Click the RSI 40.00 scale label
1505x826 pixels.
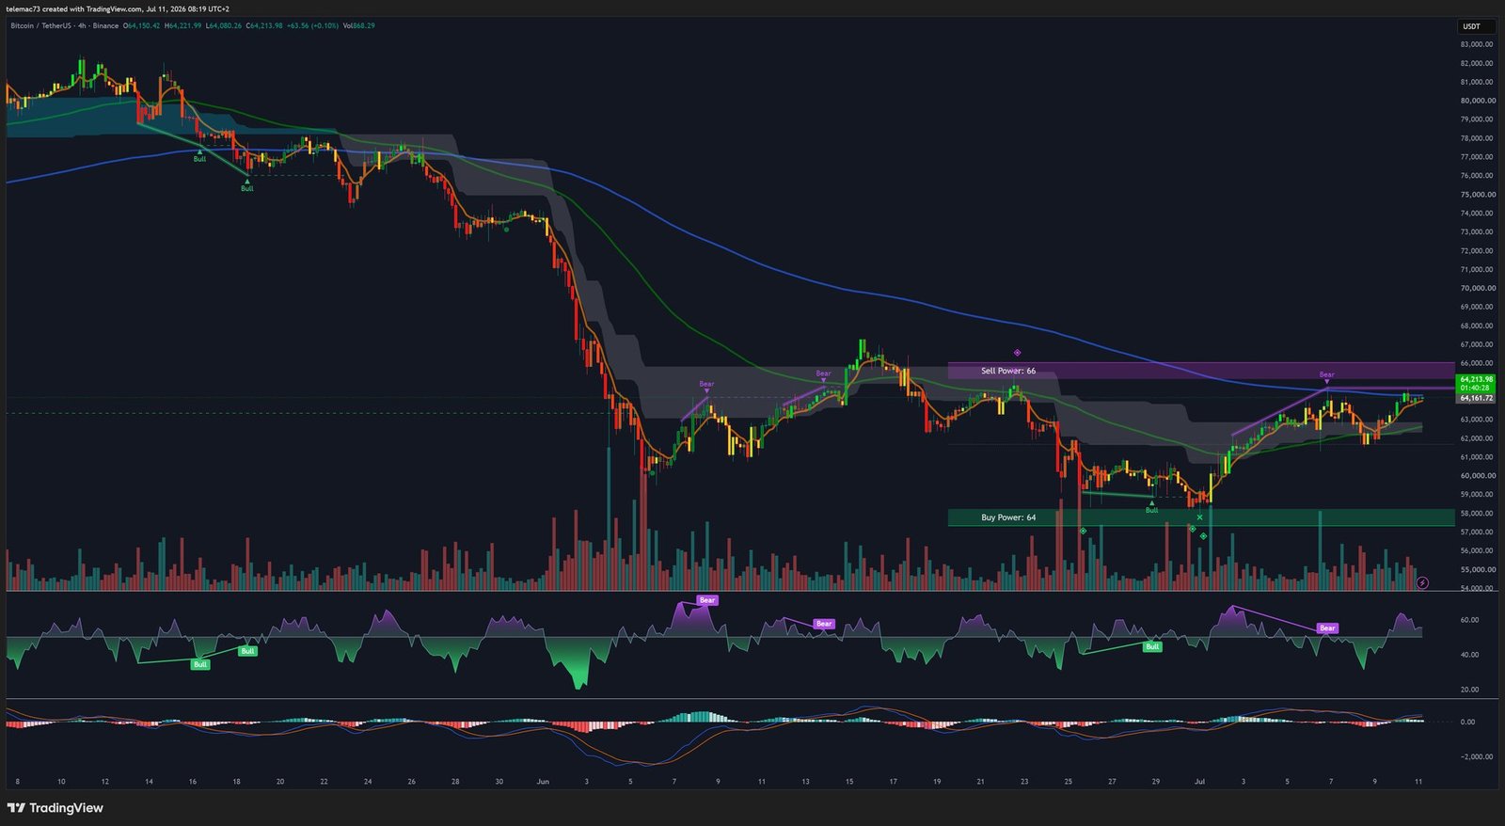1469,655
